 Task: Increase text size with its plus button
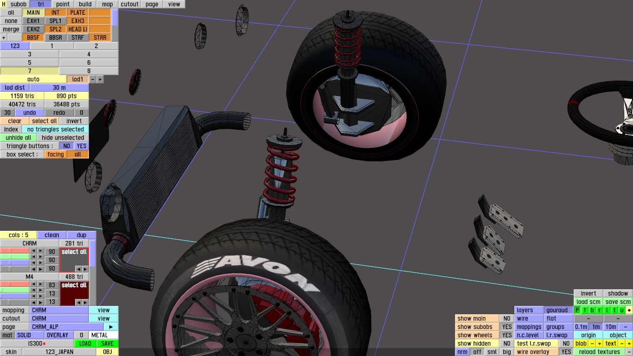click(629, 343)
